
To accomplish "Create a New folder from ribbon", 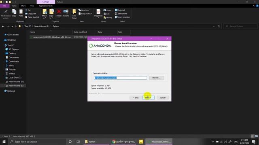I will pos(74,14).
